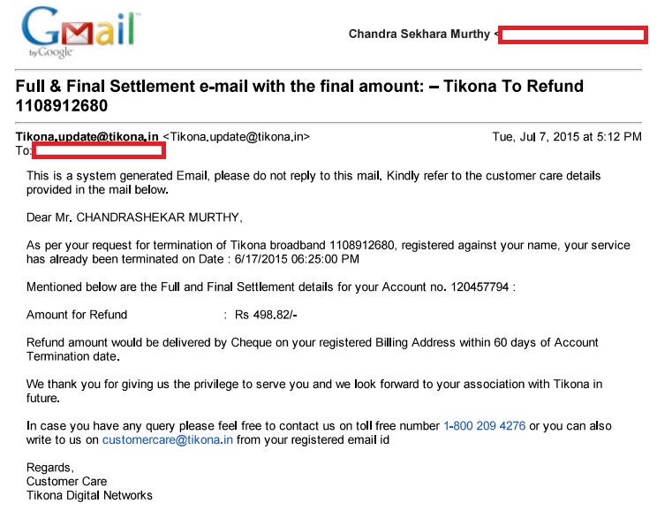Click the Gmail logo
657x511 pixels.
tap(79, 34)
